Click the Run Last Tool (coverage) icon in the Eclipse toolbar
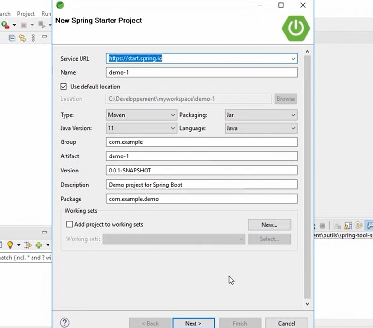 (5, 25)
